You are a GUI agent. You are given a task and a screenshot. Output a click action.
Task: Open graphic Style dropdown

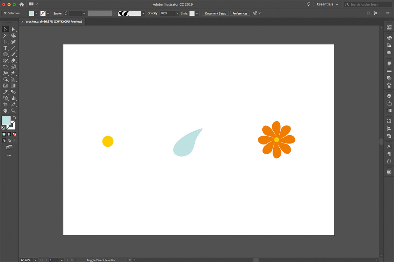[197, 13]
